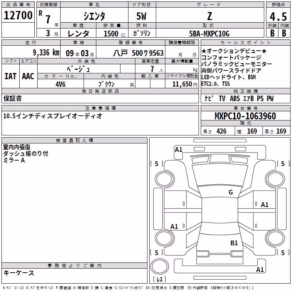Select the chassis number MXPC10-1063960
The width and height of the screenshot is (292, 292).
[x=245, y=116]
